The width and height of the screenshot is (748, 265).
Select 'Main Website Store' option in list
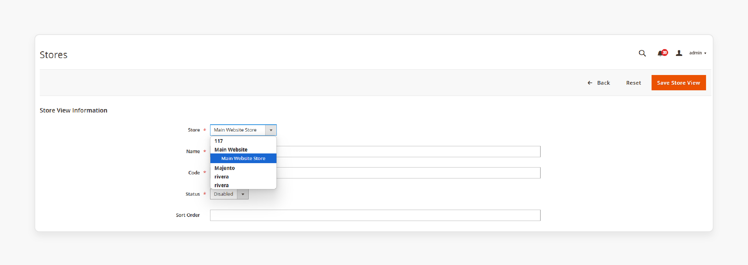point(243,158)
